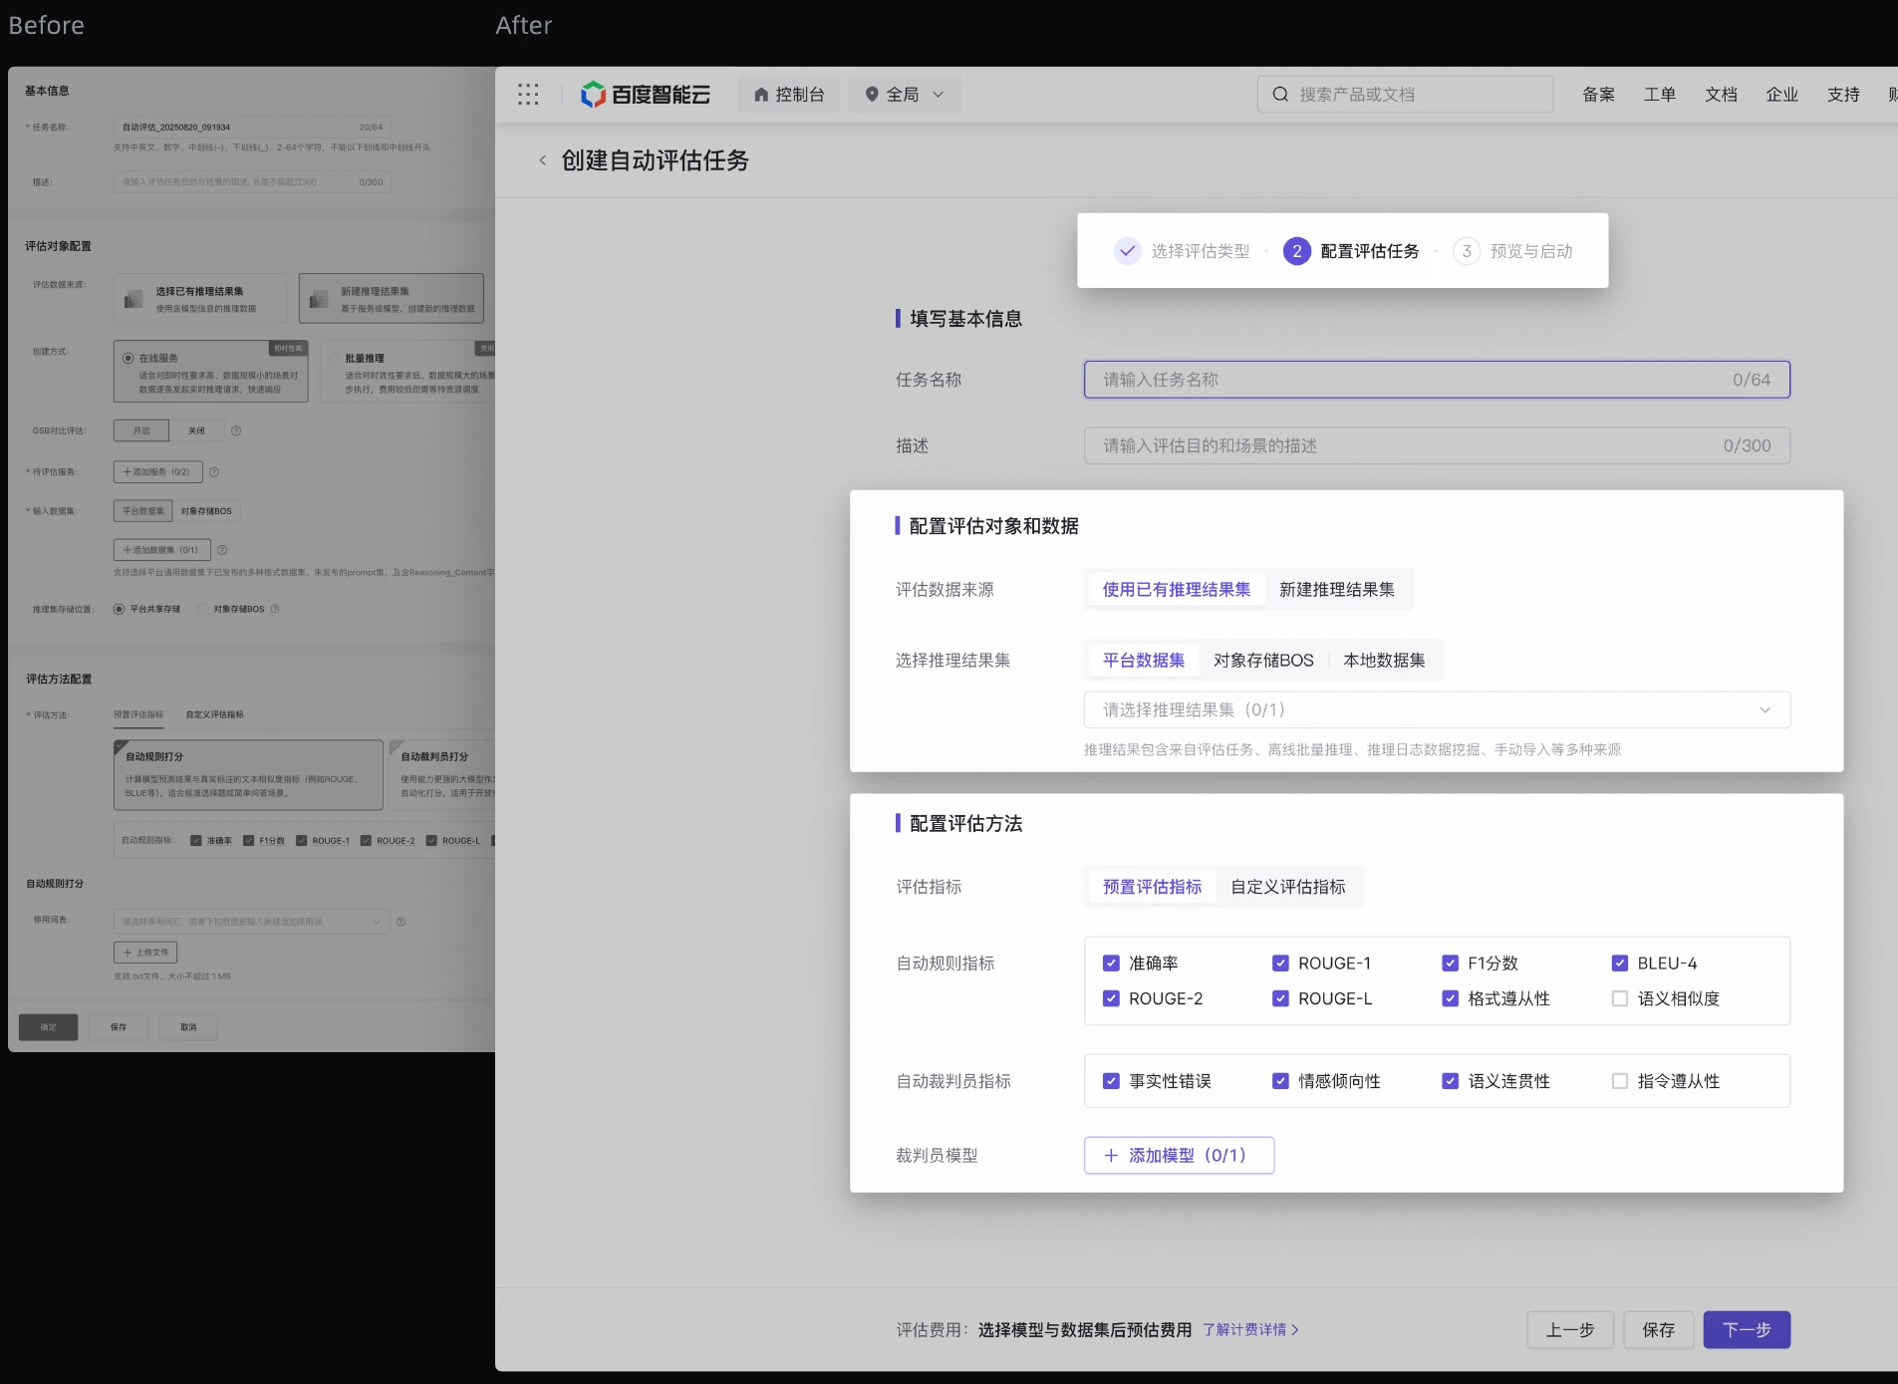Toggle GSB对比评估 to 关闭
The image size is (1898, 1384).
tap(196, 430)
